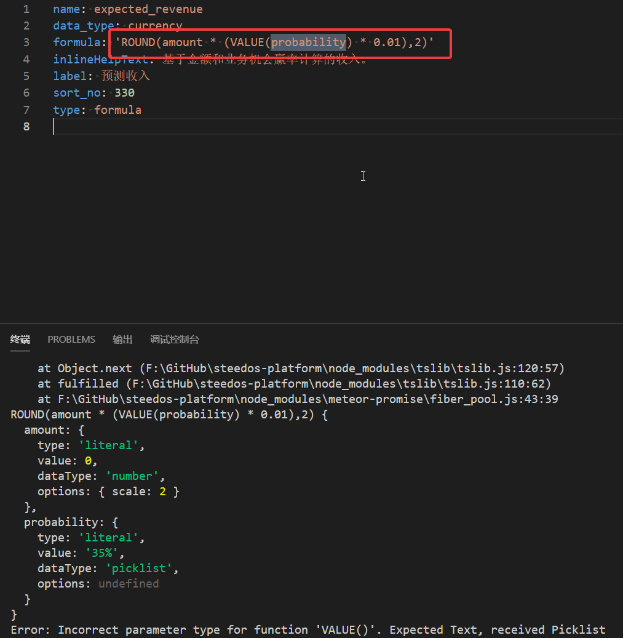Open the 输出 output panel tab
The image size is (623, 638).
click(122, 339)
